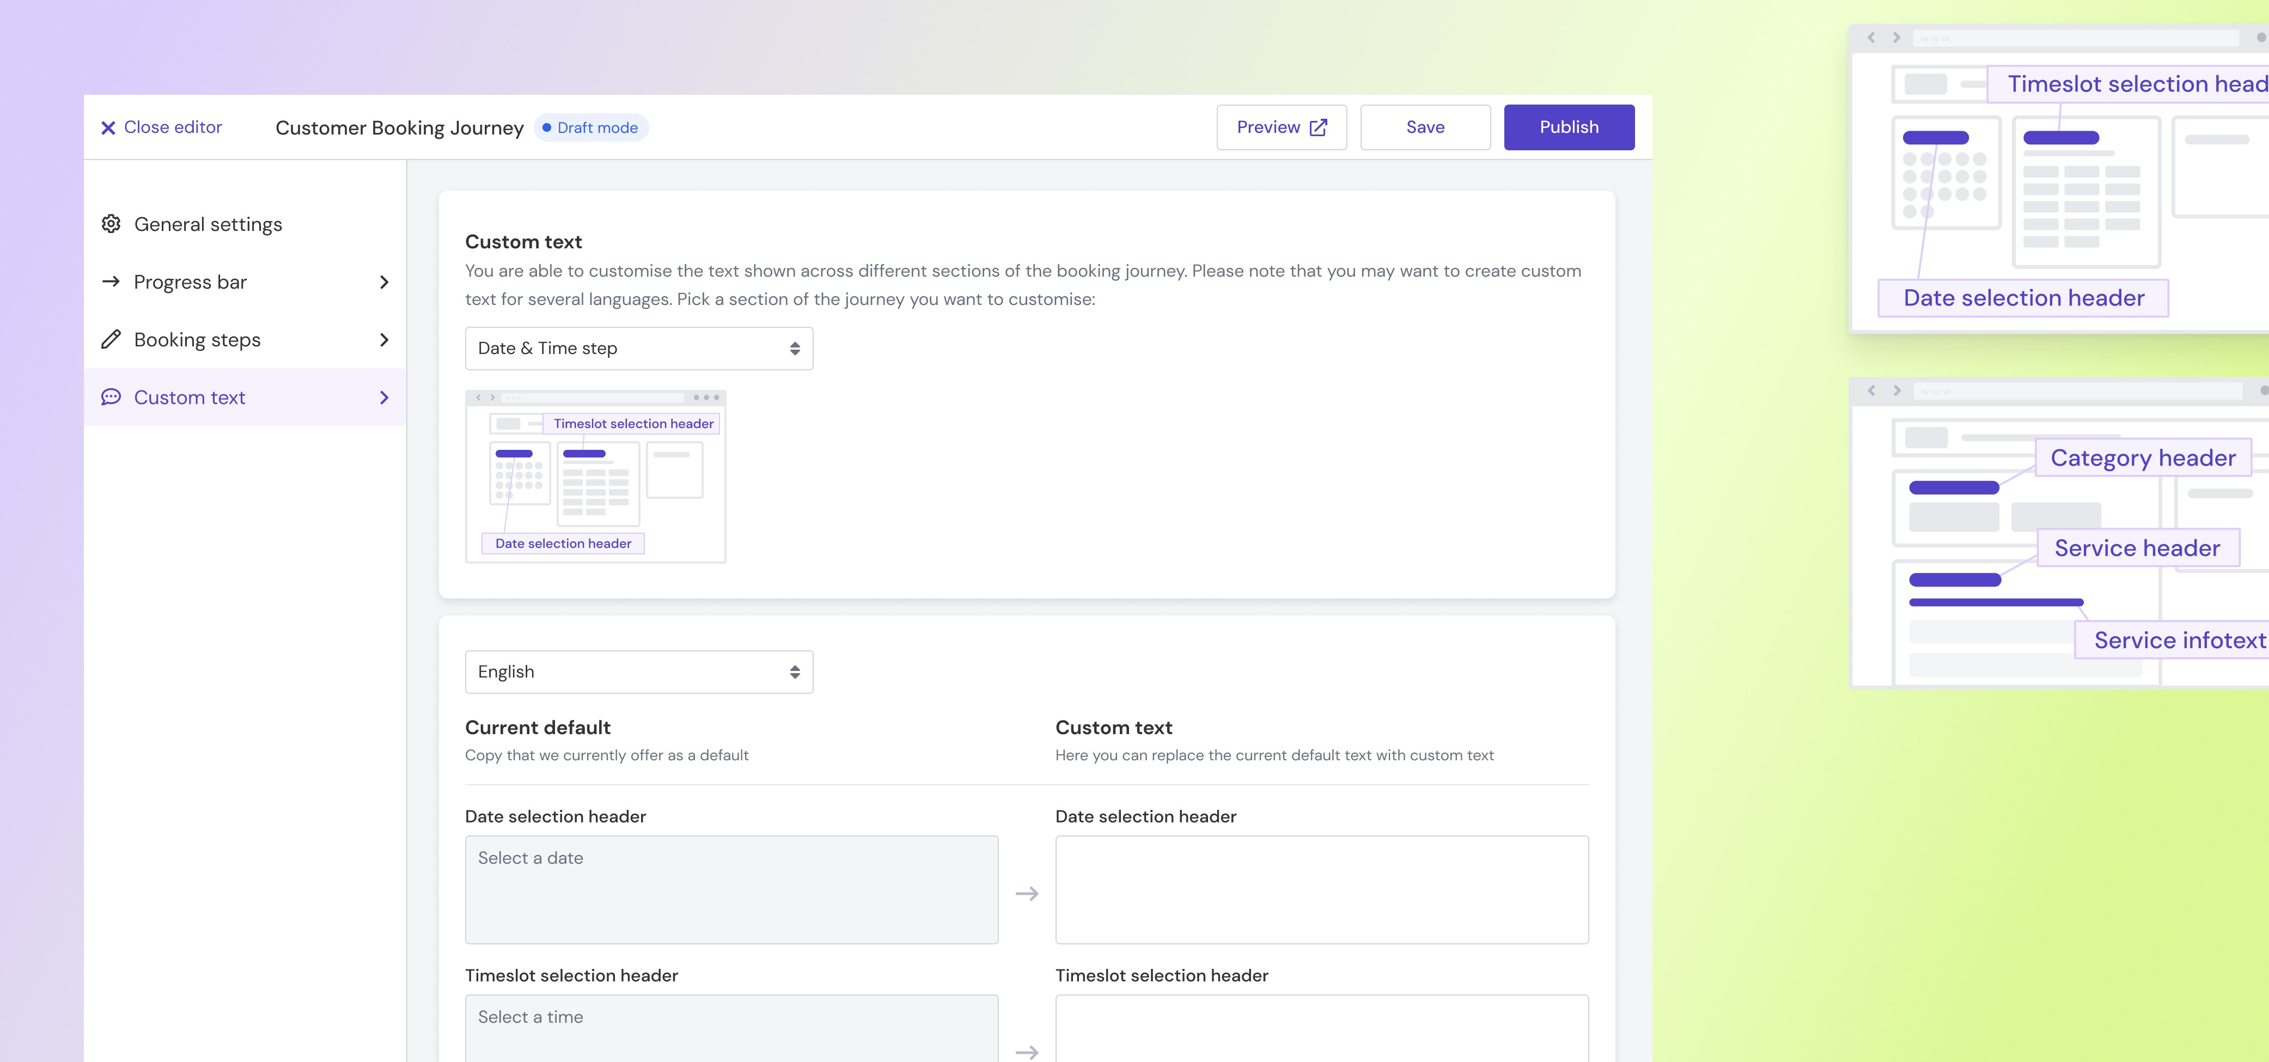This screenshot has width=2269, height=1062.
Task: Click the external link icon on Preview
Action: tap(1318, 127)
